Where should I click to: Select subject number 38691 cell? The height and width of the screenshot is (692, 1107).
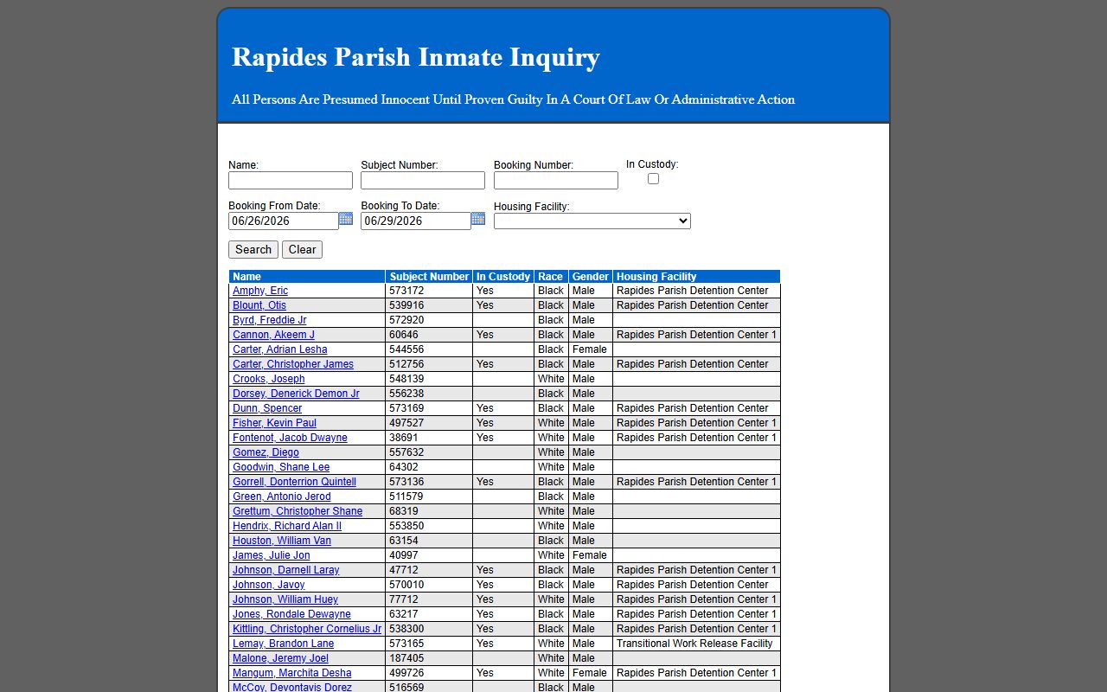429,438
